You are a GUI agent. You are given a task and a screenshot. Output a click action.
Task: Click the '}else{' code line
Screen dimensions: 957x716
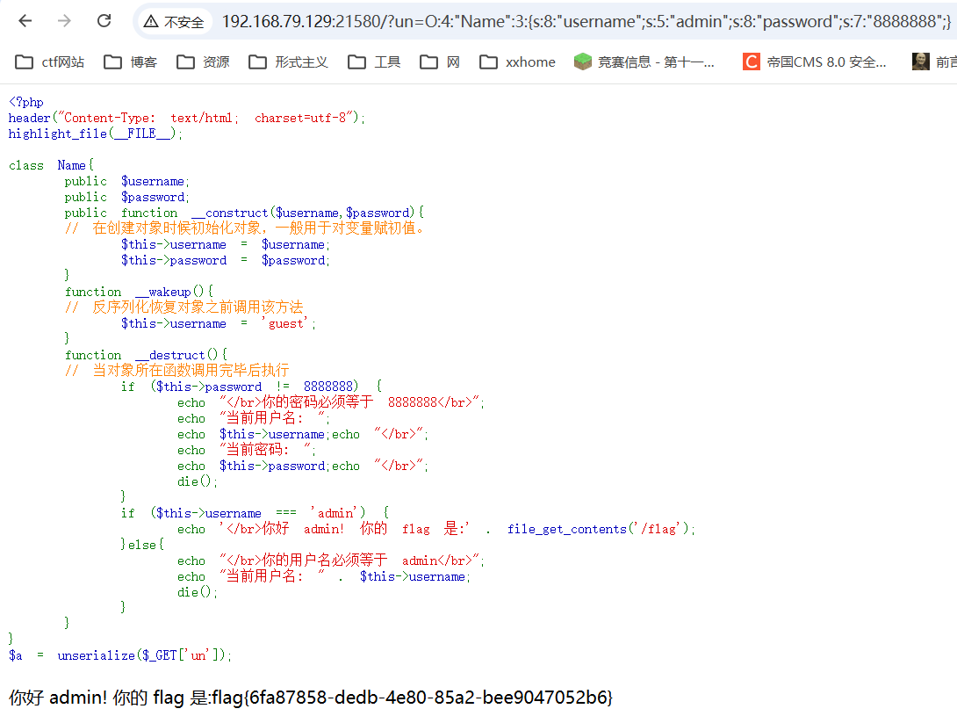click(x=142, y=545)
